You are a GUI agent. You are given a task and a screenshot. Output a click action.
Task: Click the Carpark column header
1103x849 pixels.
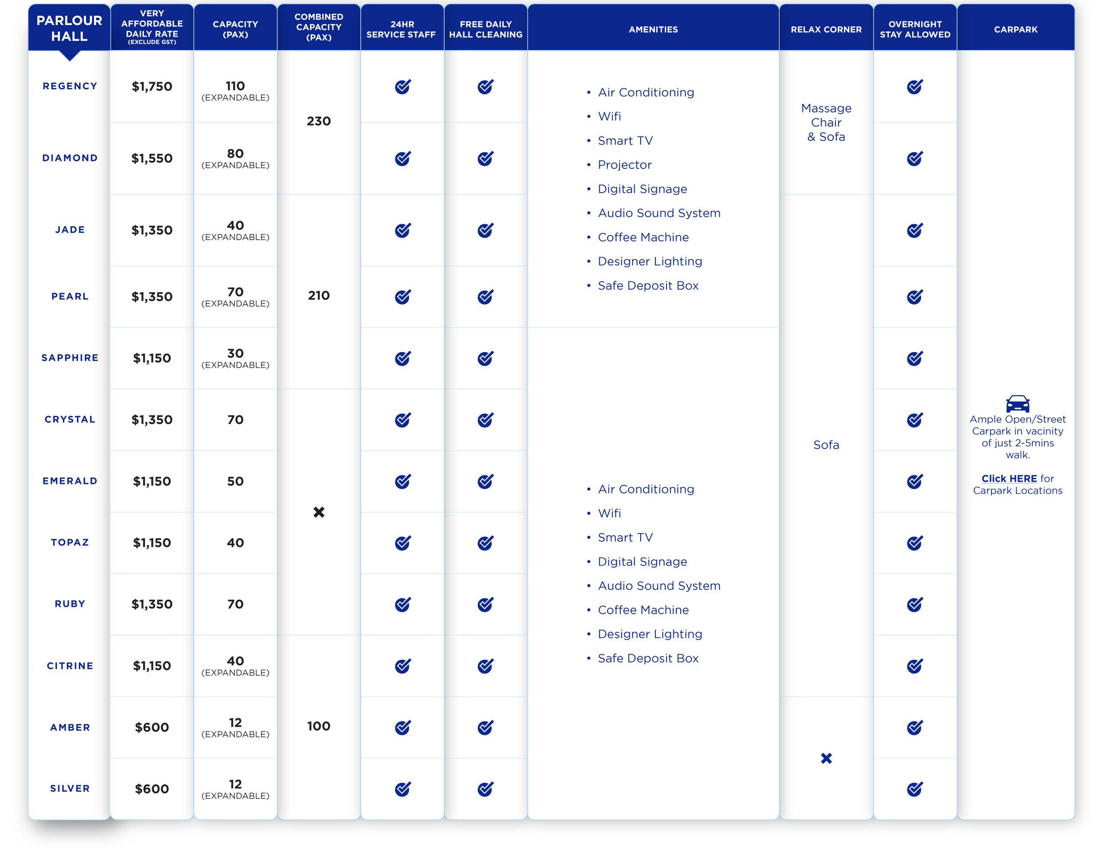pyautogui.click(x=1016, y=29)
